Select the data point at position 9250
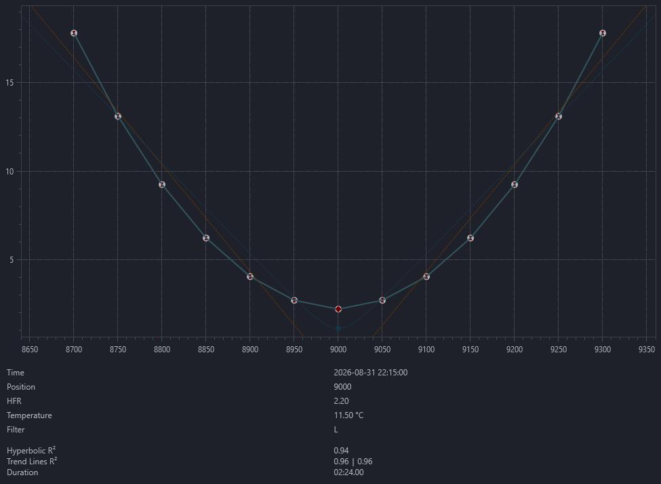 559,116
